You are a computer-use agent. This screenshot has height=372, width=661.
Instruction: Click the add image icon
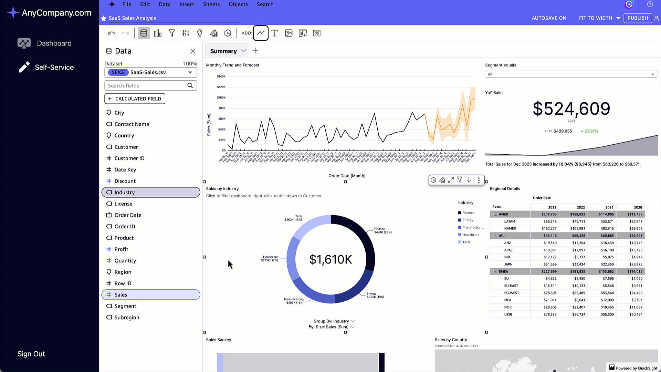(289, 33)
